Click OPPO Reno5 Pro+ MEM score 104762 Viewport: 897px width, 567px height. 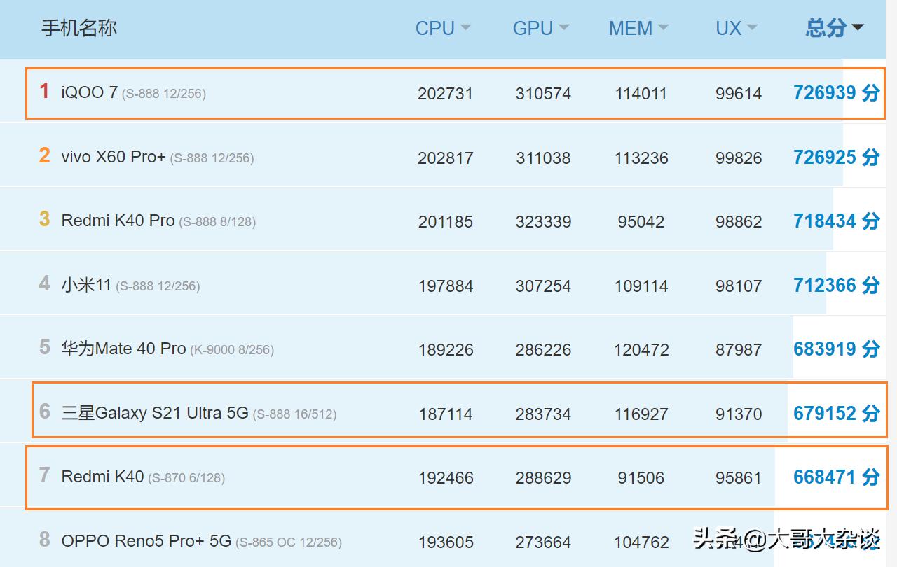[641, 542]
